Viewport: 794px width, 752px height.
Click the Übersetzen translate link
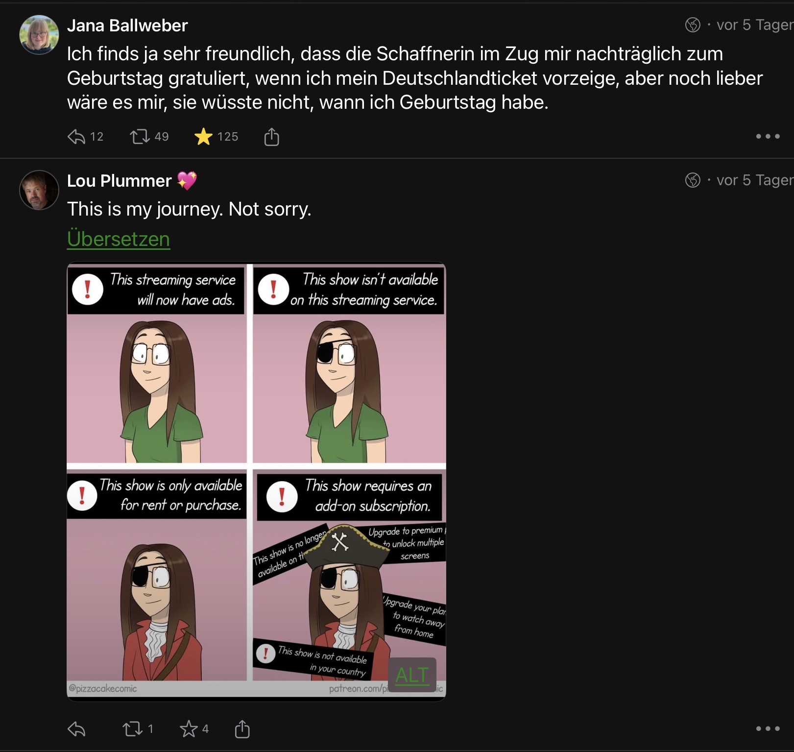[x=119, y=239]
